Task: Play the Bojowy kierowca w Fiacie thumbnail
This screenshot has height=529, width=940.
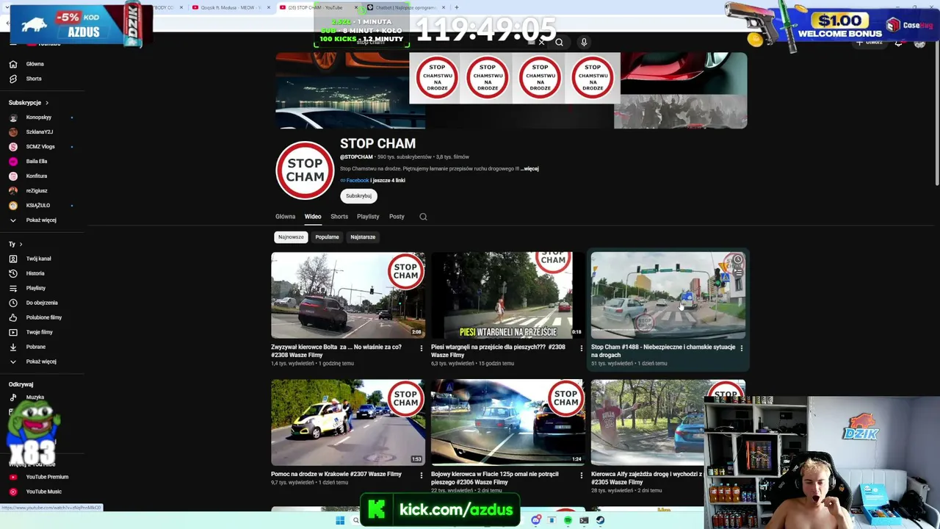Action: coord(507,422)
